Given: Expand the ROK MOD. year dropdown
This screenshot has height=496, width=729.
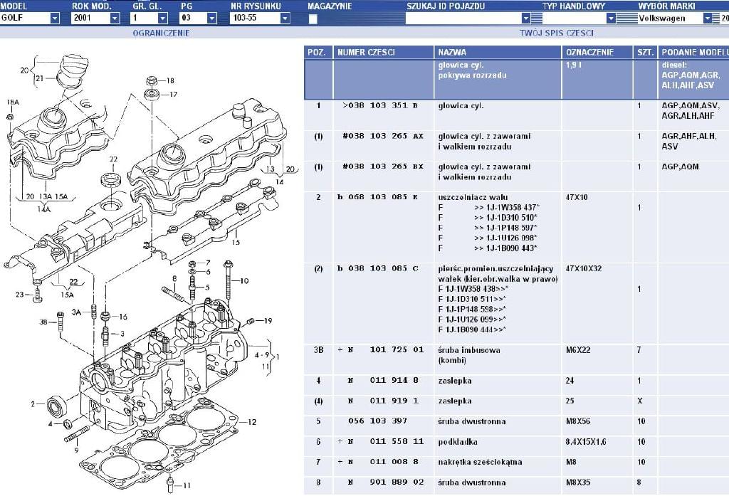Looking at the screenshot, I should (x=115, y=19).
